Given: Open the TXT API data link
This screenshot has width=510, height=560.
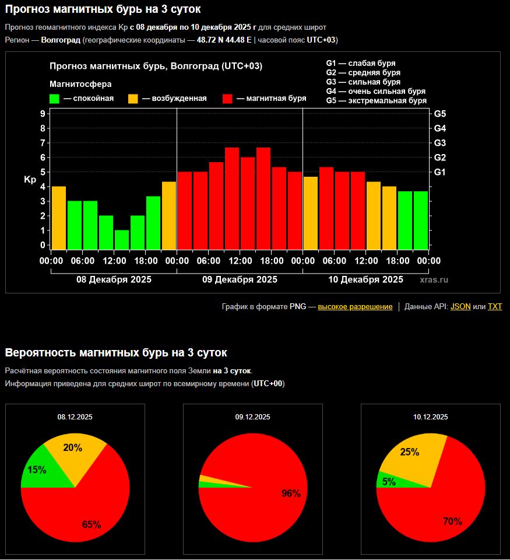Looking at the screenshot, I should coord(495,307).
